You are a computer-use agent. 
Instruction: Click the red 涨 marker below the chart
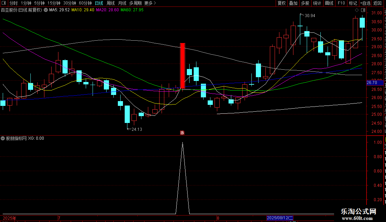pos(182,133)
